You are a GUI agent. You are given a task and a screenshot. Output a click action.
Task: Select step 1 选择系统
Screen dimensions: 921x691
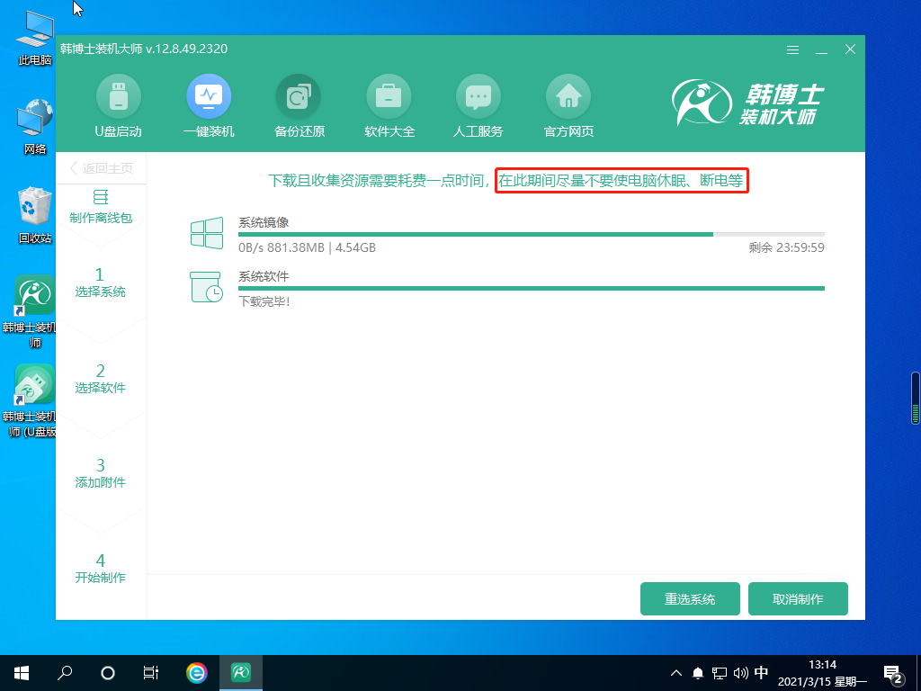[101, 283]
